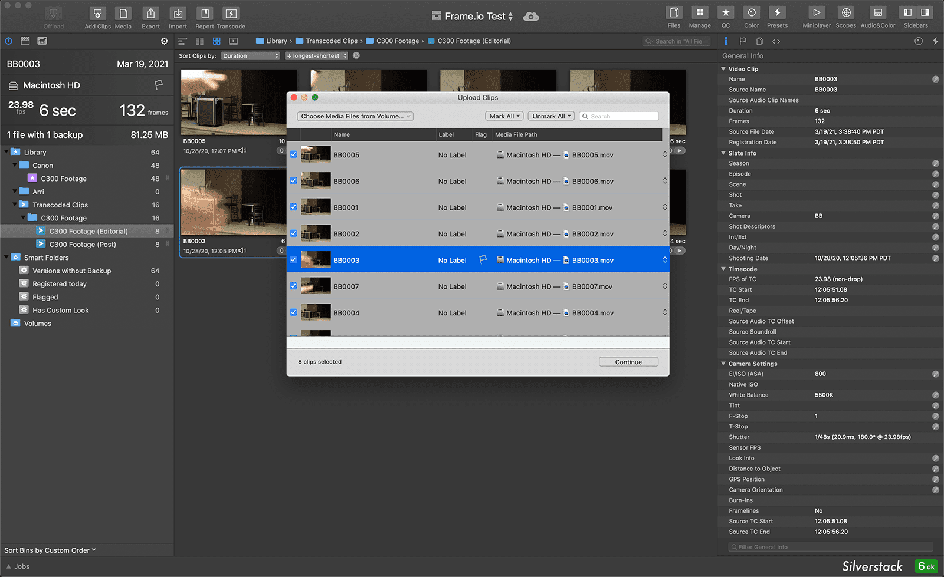
Task: Toggle the BB0001 clip checkbox
Action: (x=293, y=207)
